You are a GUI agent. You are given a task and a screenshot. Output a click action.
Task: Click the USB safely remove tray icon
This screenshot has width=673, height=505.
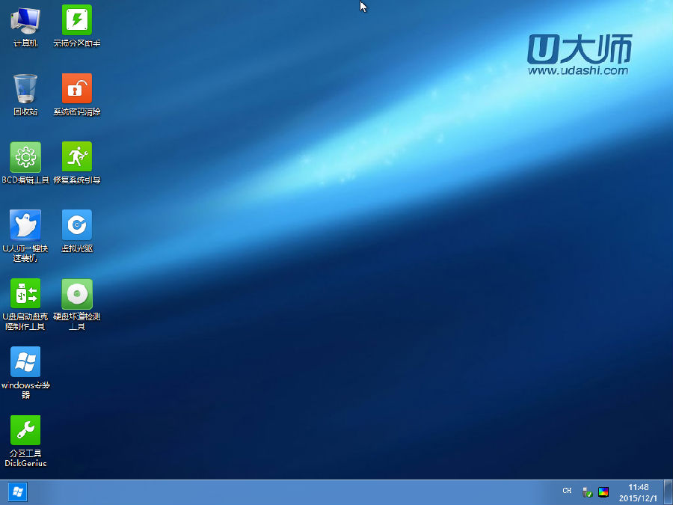pos(587,492)
